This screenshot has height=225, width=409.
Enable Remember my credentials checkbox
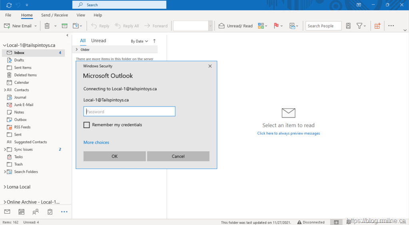click(x=87, y=125)
